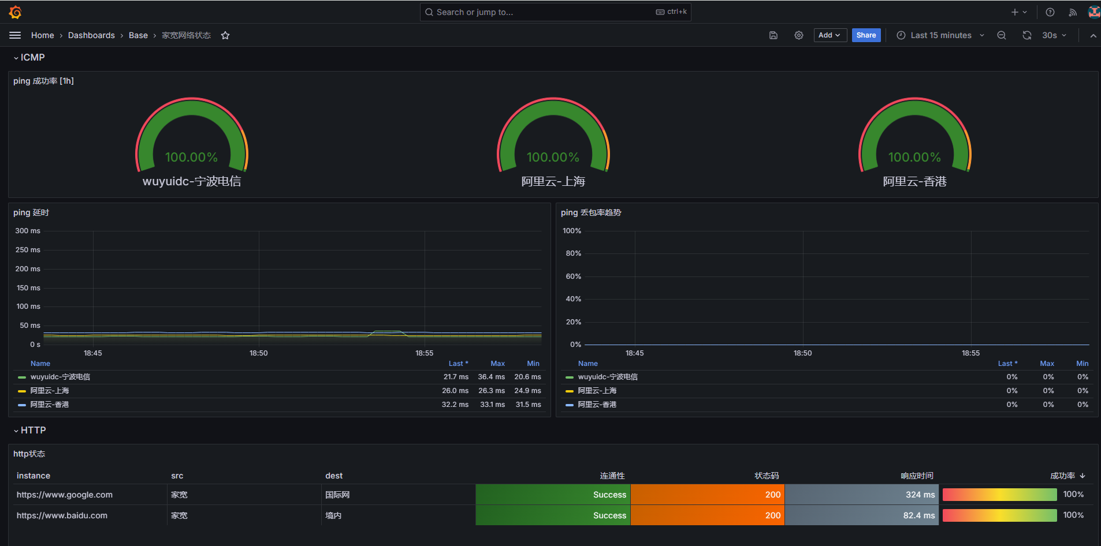Screen dimensions: 1101x546
Task: Click the save dashboard icon
Action: tap(773, 35)
